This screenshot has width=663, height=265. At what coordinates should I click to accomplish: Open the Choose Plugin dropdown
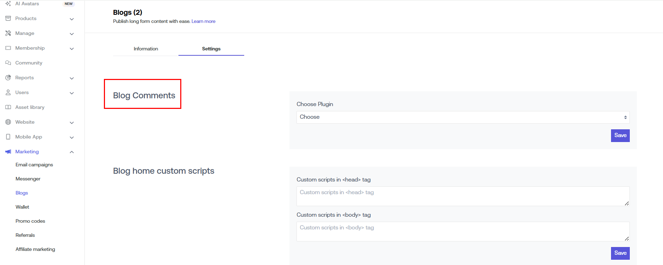(463, 117)
